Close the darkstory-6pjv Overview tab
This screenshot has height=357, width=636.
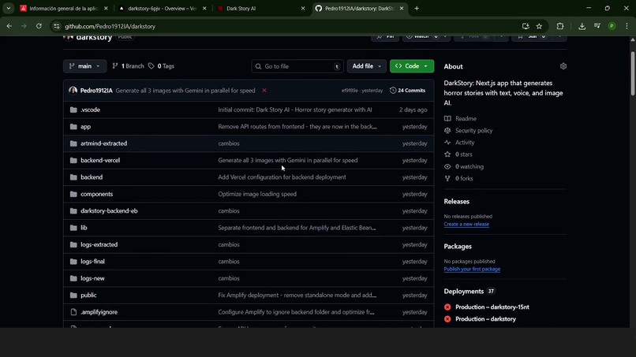tap(204, 8)
